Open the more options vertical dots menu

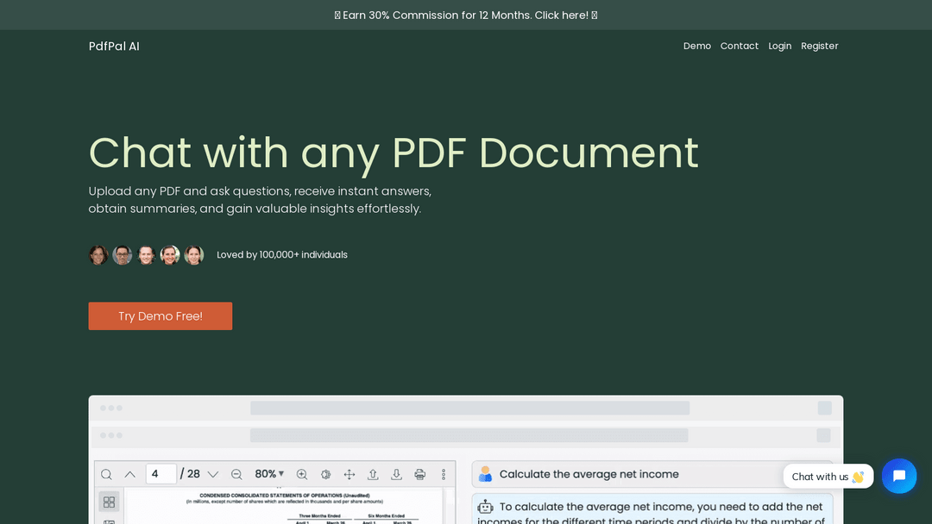click(444, 474)
